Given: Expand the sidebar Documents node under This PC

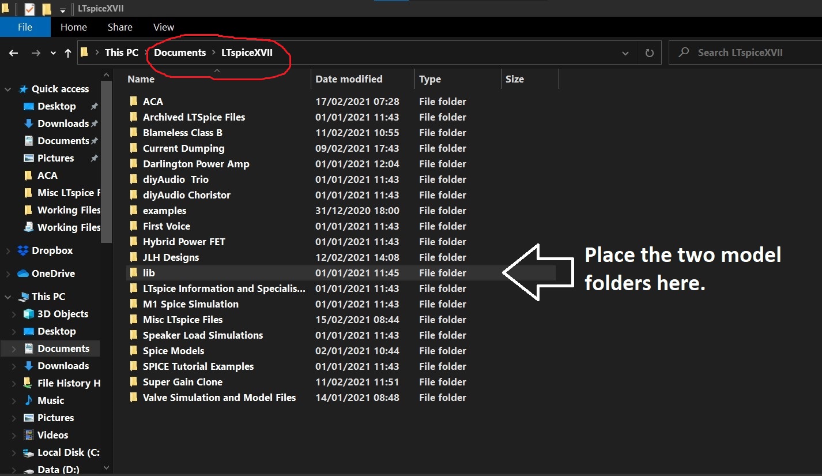Looking at the screenshot, I should tap(15, 349).
